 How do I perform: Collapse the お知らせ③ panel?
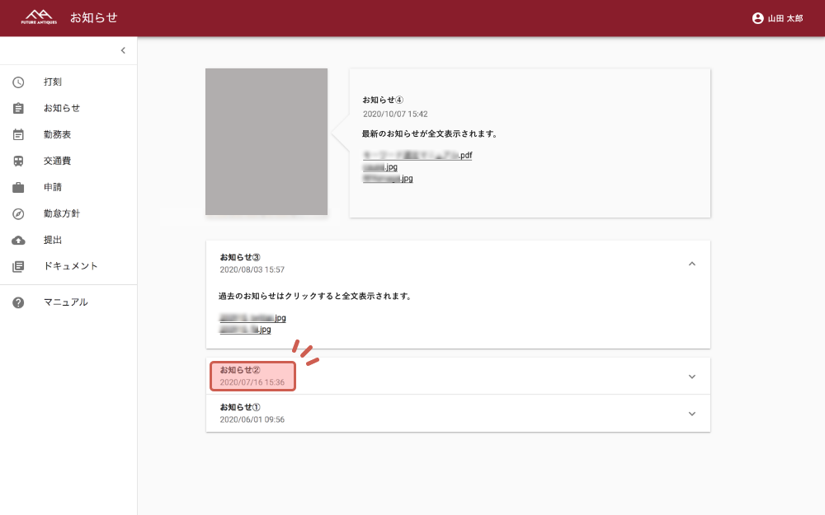tap(691, 264)
